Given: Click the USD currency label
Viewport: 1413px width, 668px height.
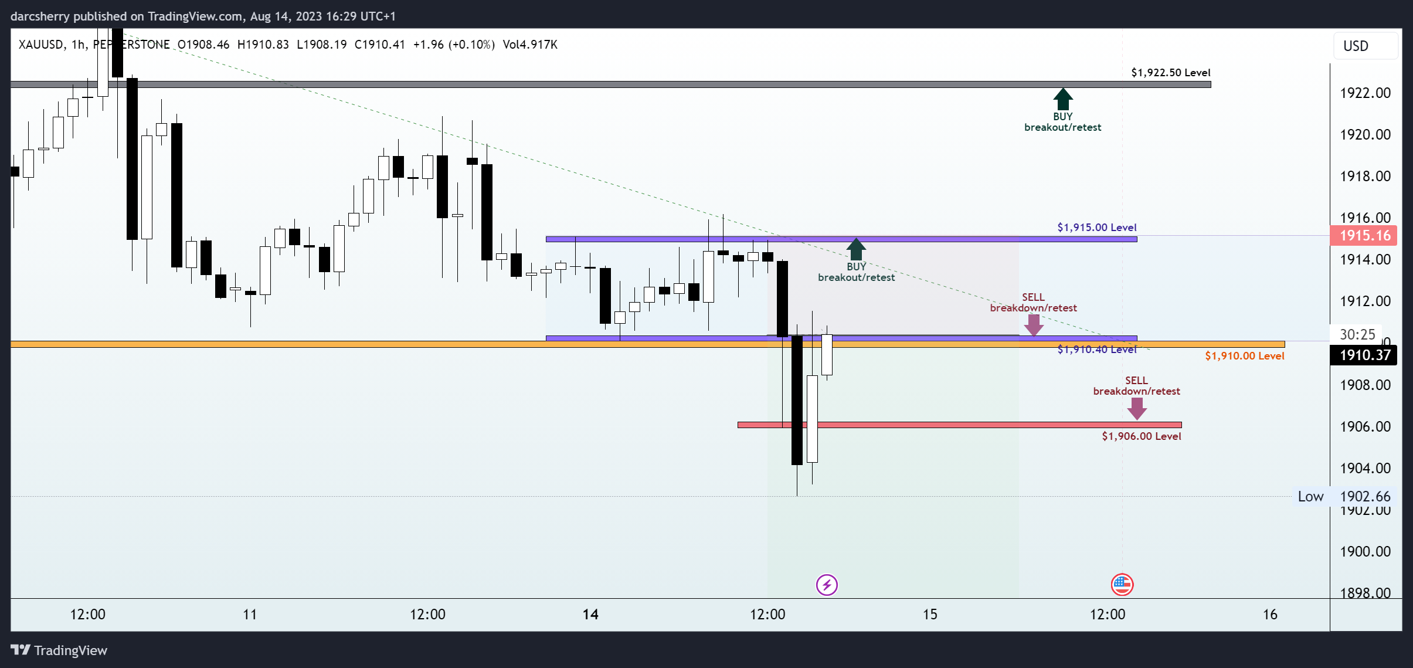Looking at the screenshot, I should click(1366, 46).
